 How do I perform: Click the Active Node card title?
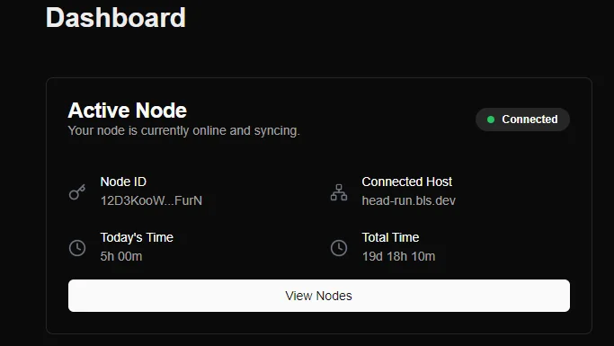click(128, 111)
